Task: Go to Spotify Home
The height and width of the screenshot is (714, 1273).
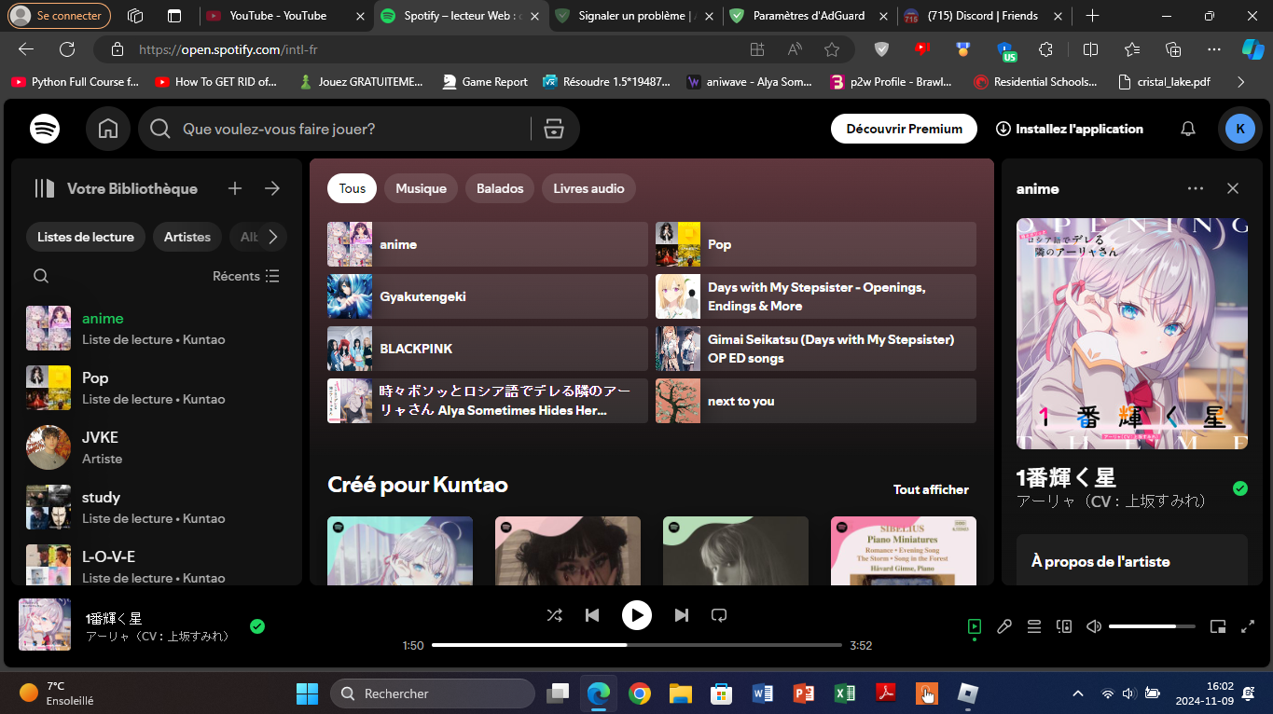Action: (x=107, y=128)
